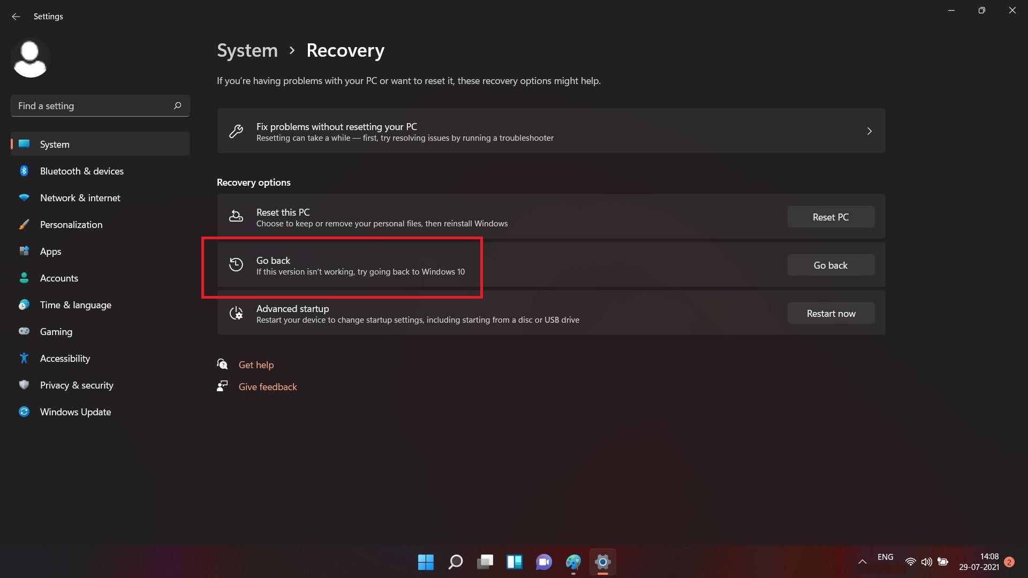This screenshot has width=1028, height=578.
Task: Click the Bluetooth & devices icon
Action: pos(25,171)
